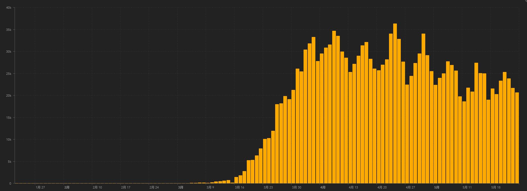Select the final rightmost bar in chart

pos(517,138)
